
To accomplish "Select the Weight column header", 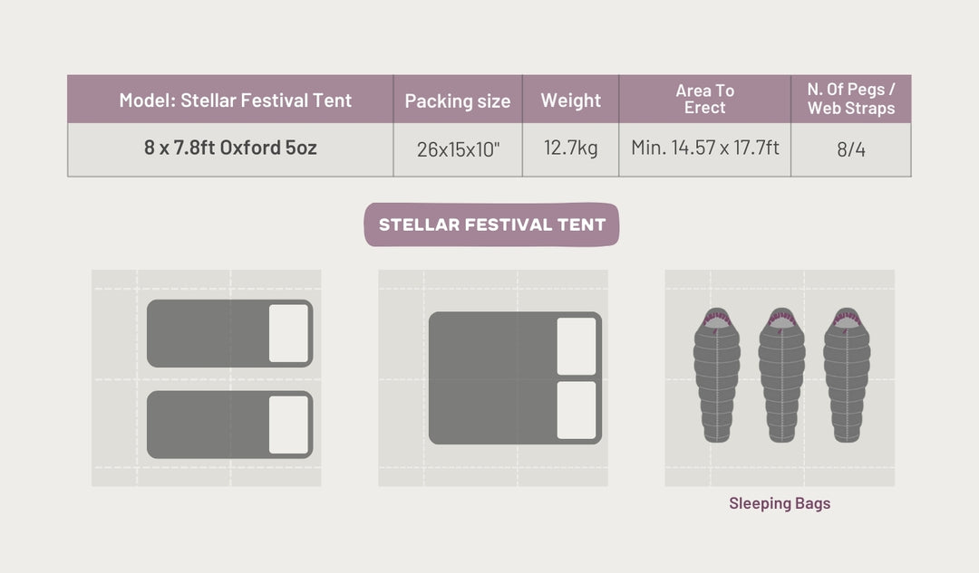I will pos(570,100).
